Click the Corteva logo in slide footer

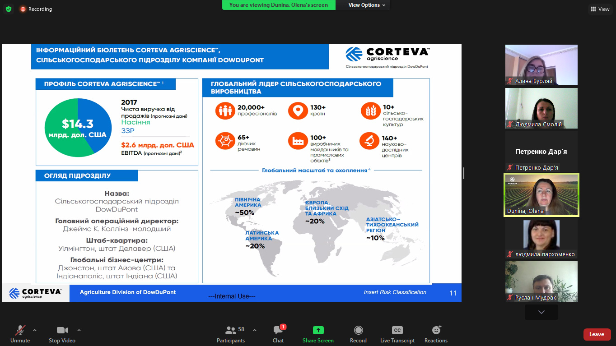pyautogui.click(x=35, y=293)
